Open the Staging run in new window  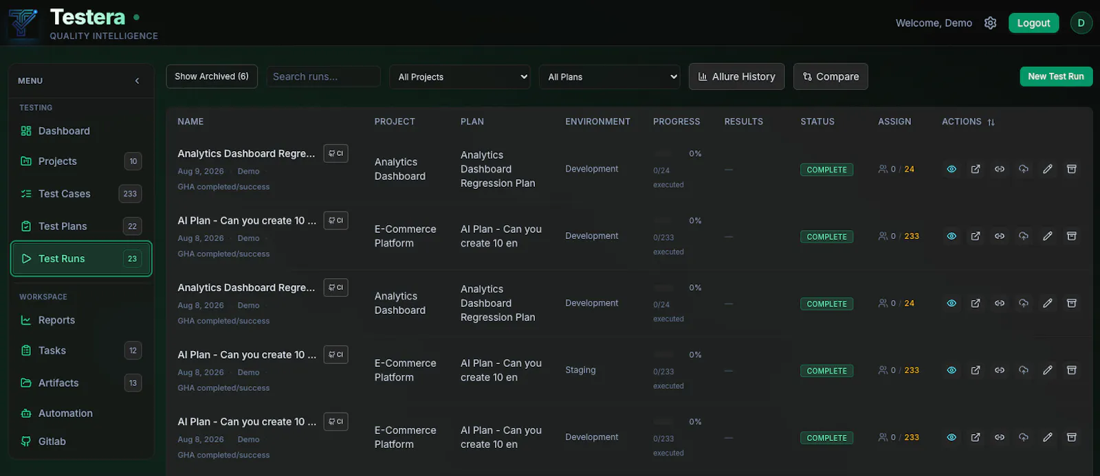click(976, 370)
